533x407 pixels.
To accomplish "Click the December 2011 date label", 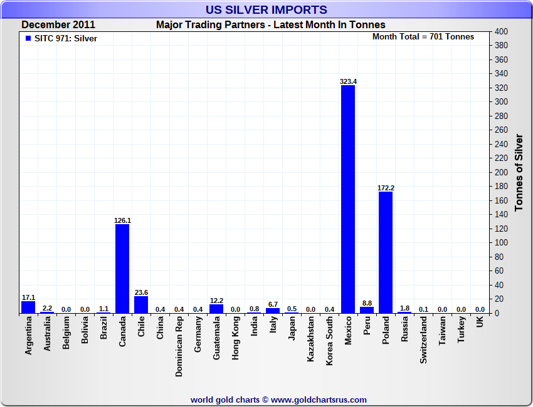I will 58,25.
